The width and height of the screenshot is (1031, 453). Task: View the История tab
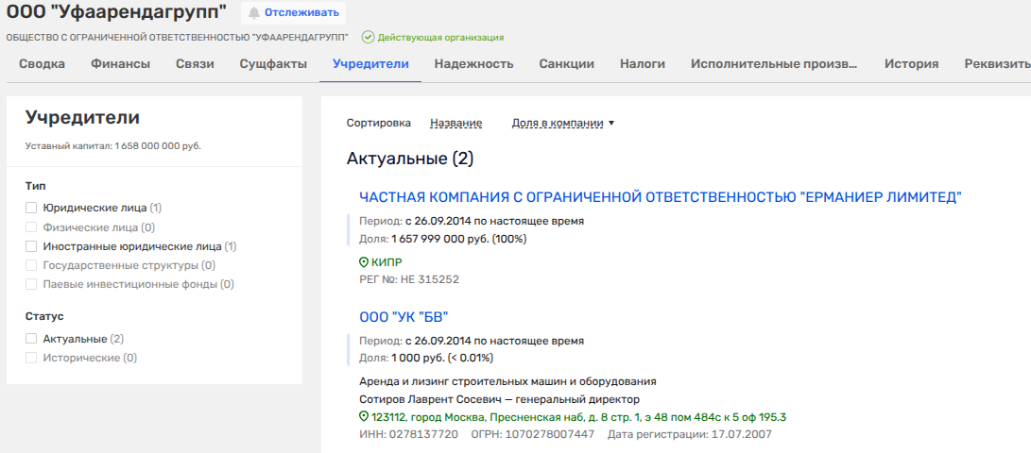pos(911,64)
